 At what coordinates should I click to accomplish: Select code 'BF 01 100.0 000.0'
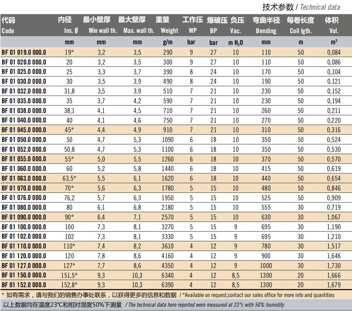pyautogui.click(x=24, y=227)
